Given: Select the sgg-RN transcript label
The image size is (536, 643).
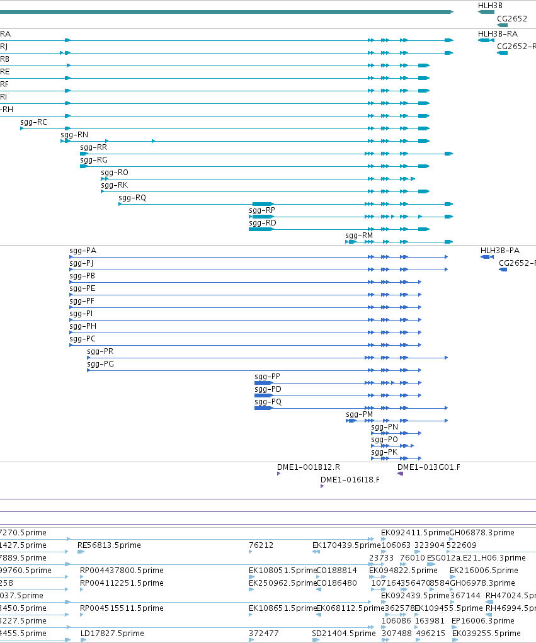Looking at the screenshot, I should point(74,135).
